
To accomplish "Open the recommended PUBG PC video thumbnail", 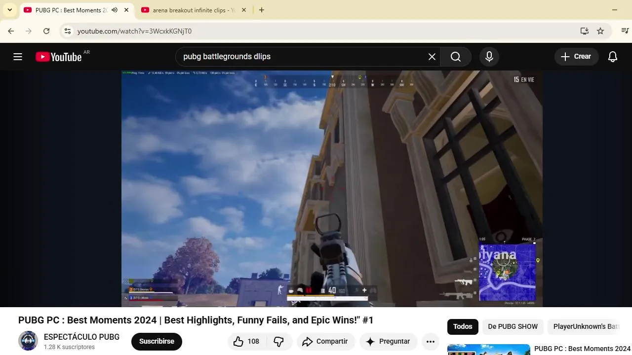I will tap(489, 350).
